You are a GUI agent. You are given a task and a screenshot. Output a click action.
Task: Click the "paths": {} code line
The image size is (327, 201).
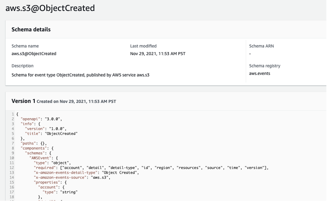tap(33, 143)
